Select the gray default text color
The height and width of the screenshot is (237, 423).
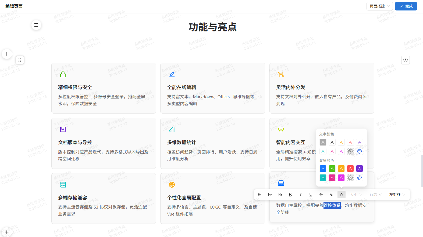click(323, 142)
